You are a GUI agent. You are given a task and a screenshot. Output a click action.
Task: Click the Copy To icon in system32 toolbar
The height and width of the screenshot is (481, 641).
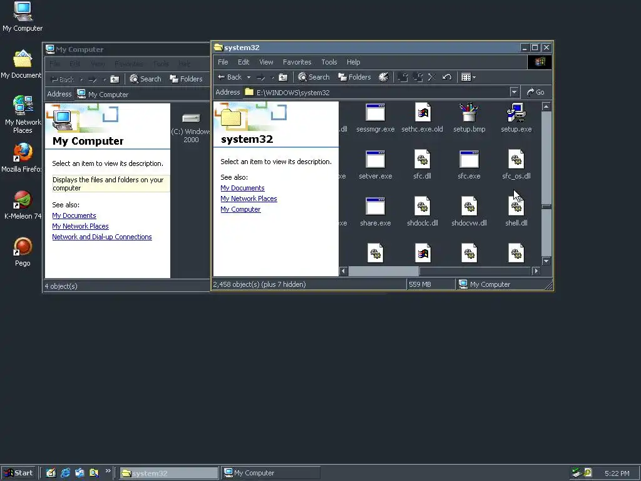click(x=418, y=77)
